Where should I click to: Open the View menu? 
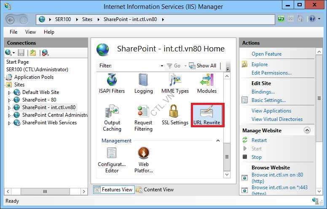[x=30, y=32]
